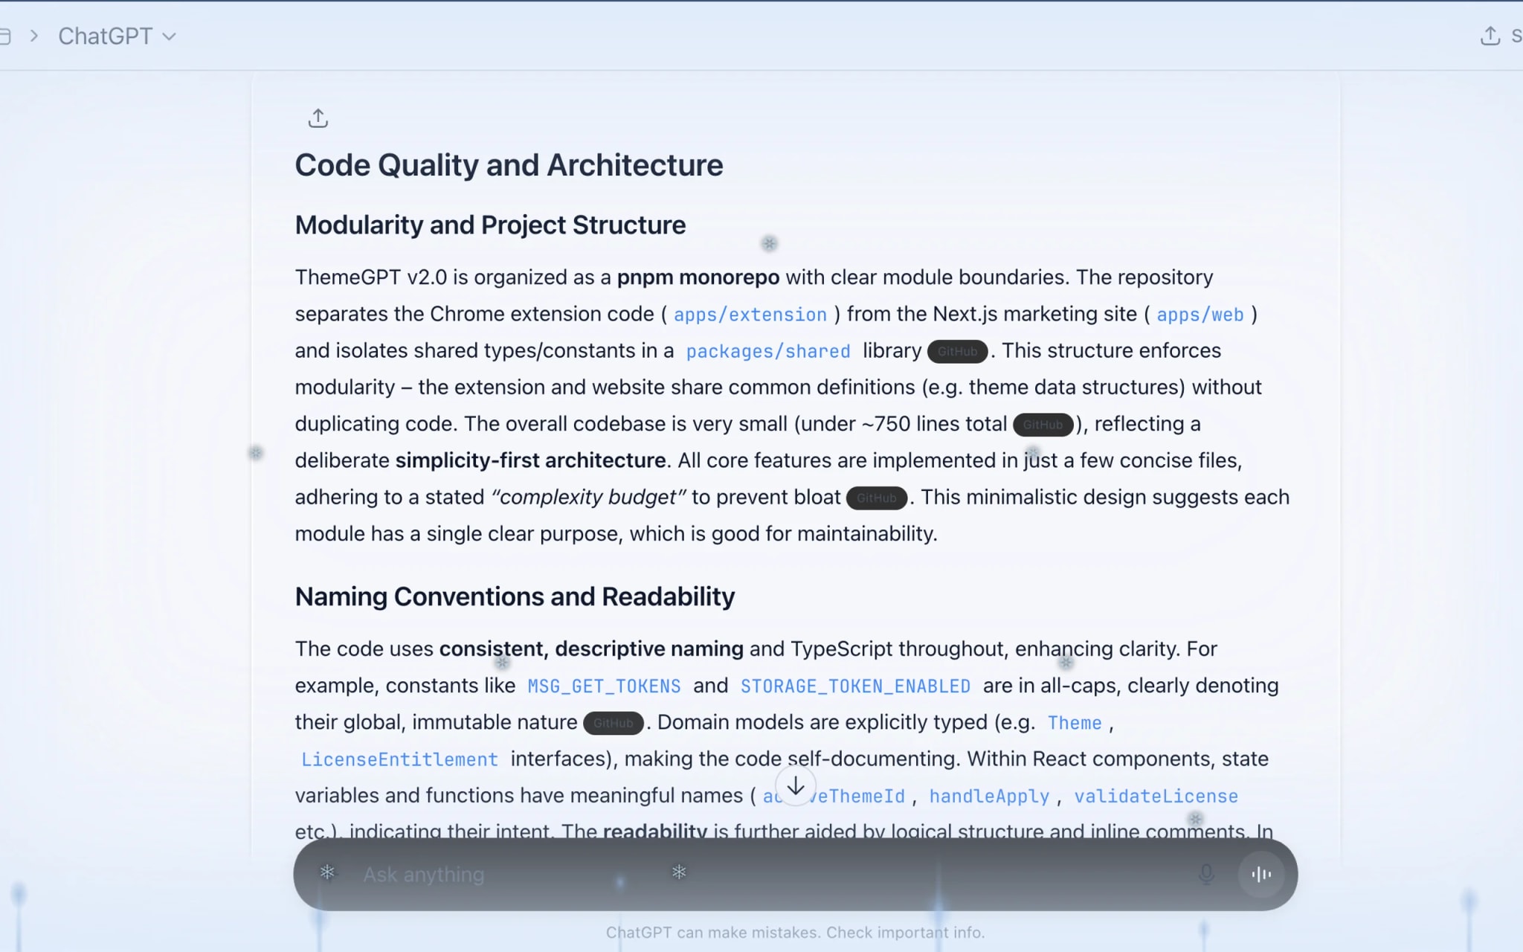
Task: Click the Theme type reference link
Action: 1075,723
